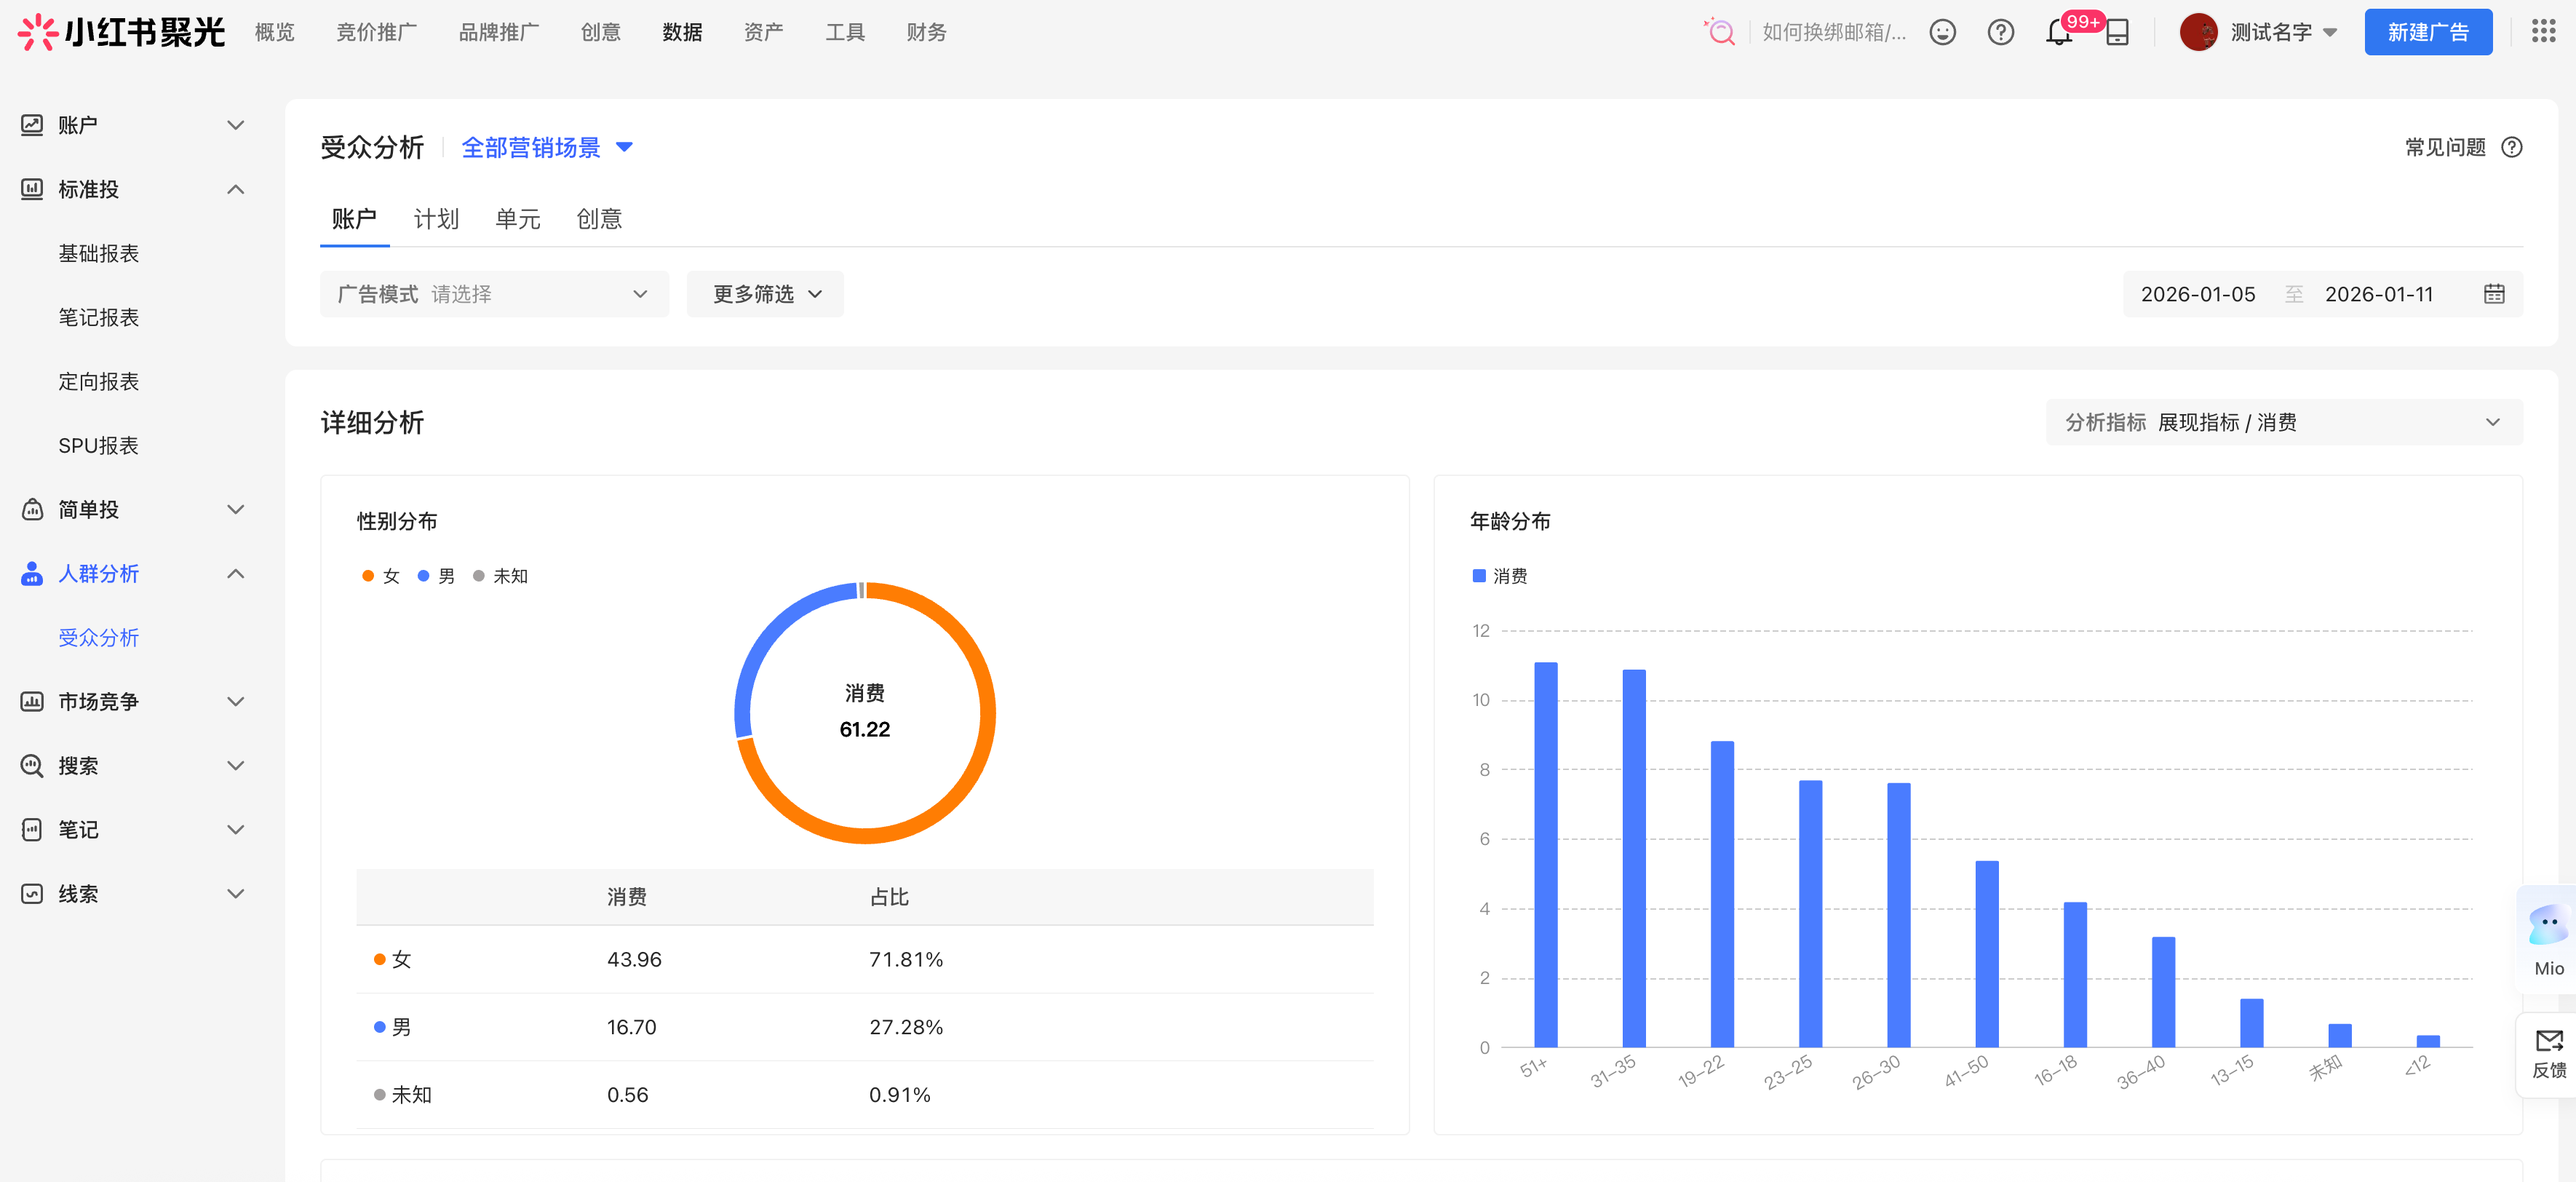Open 基础报表 in sidebar

[99, 253]
